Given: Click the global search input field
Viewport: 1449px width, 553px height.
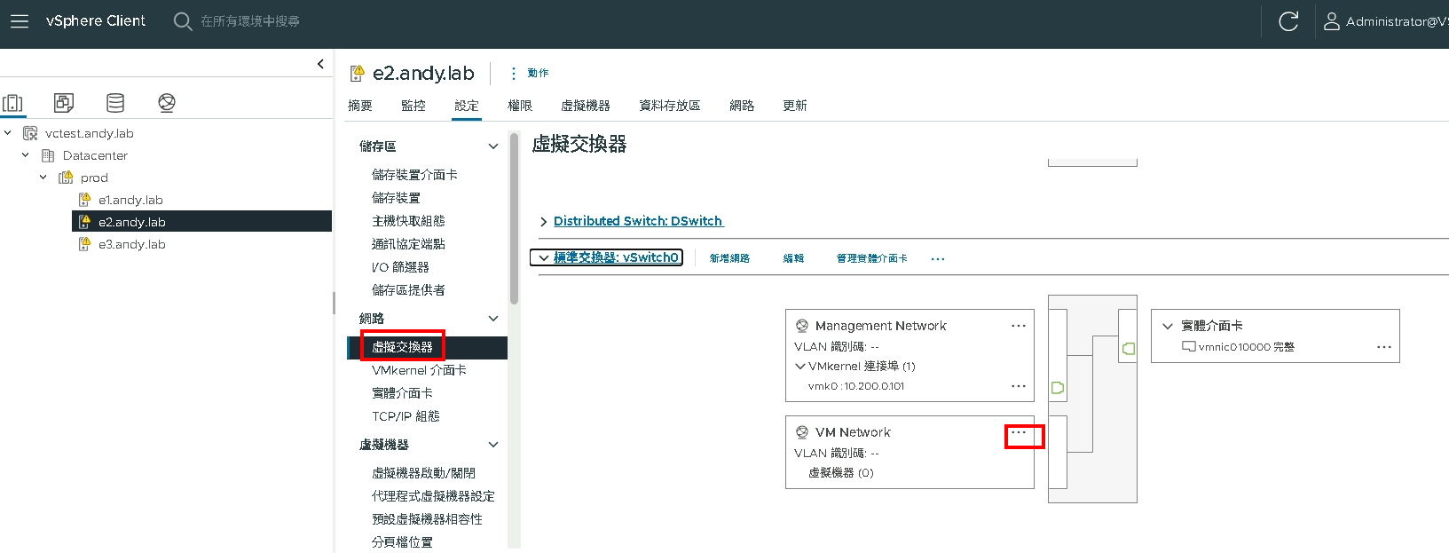Looking at the screenshot, I should [250, 21].
